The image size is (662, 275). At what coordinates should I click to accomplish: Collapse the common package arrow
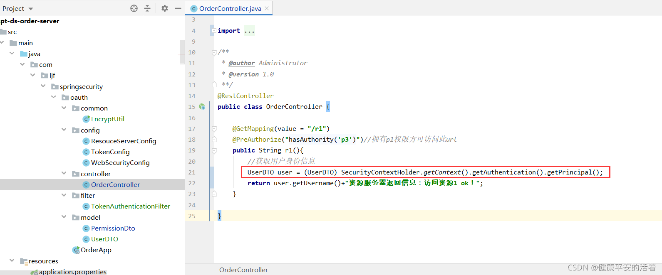tap(64, 108)
